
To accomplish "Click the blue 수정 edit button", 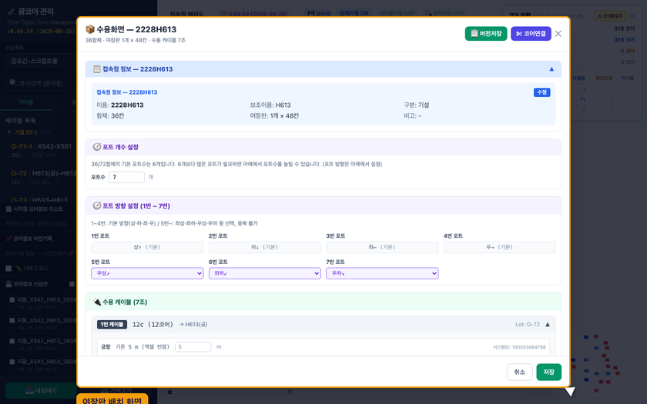I will pyautogui.click(x=541, y=92).
